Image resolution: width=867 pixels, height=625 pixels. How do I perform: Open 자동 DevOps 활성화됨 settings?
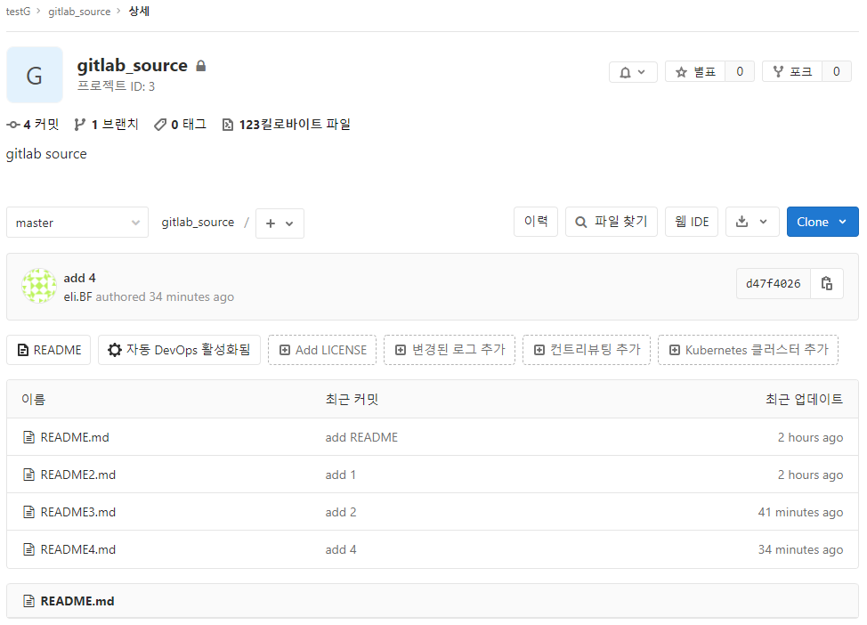point(179,350)
